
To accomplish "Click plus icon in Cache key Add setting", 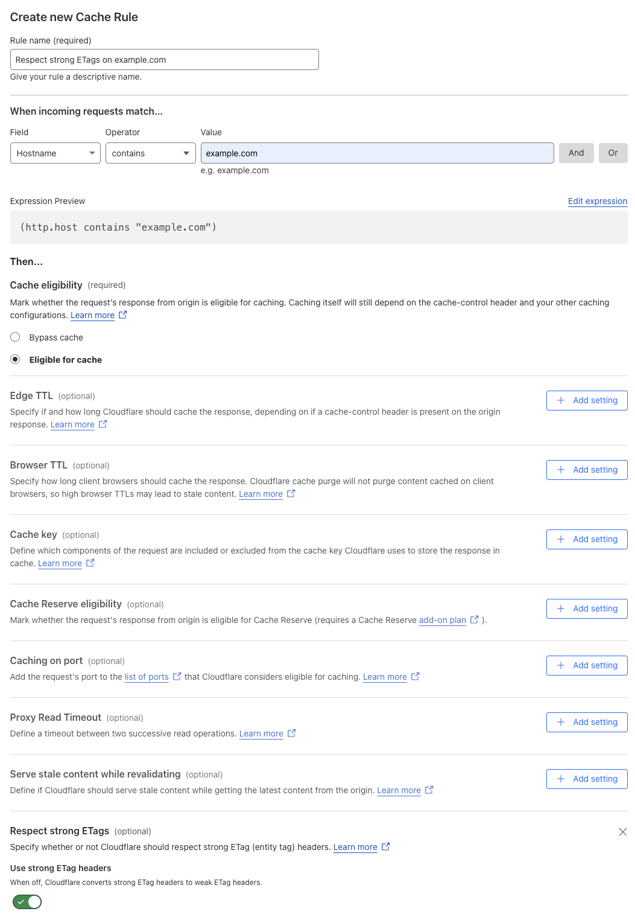I will [561, 539].
